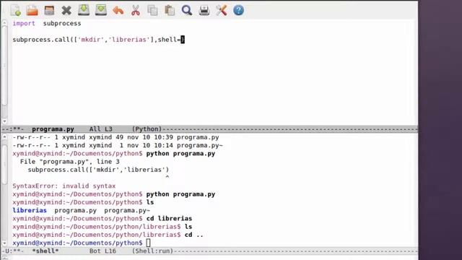Screen dimensions: 462x260
Task: Close the current buffer with X icon
Action: click(66, 11)
